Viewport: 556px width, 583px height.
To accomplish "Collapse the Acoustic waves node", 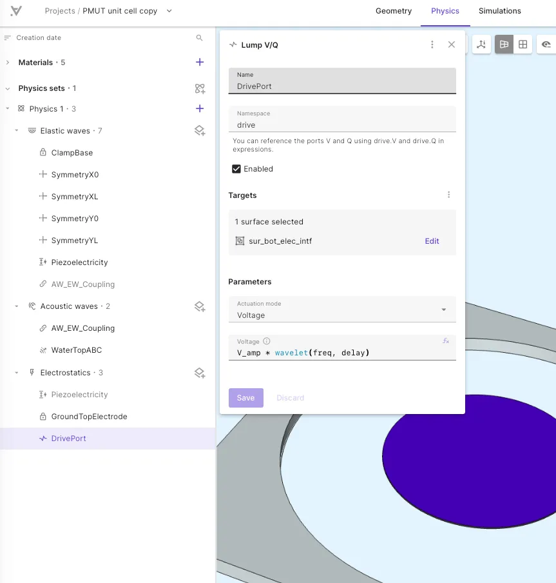I will click(16, 306).
